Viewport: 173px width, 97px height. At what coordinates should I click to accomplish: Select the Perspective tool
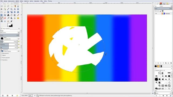pyautogui.click(x=18, y=12)
